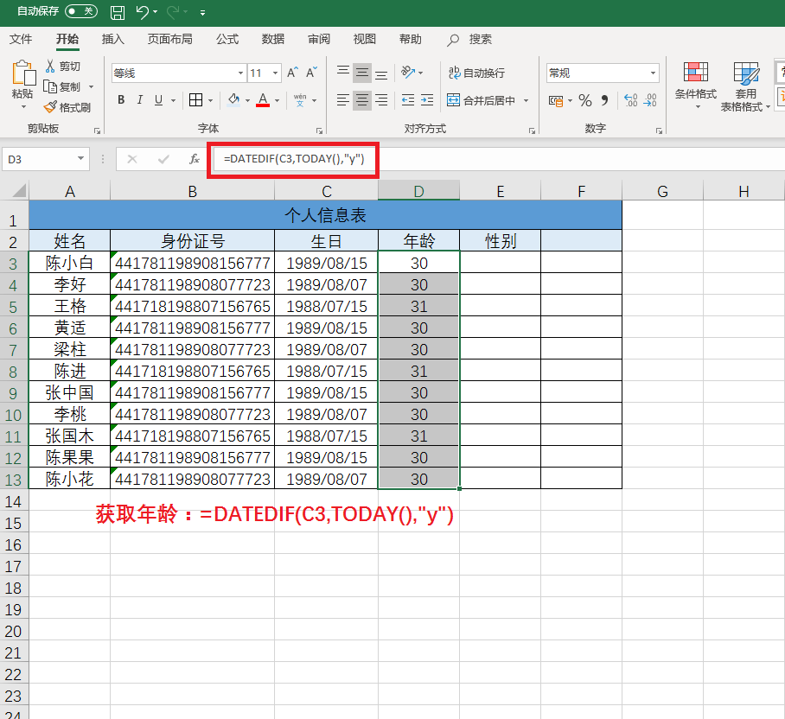The height and width of the screenshot is (719, 785).
Task: Click the Save icon in title bar
Action: [118, 12]
